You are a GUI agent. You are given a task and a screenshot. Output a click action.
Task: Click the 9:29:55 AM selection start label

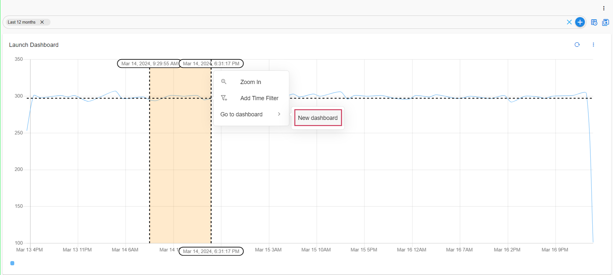149,64
